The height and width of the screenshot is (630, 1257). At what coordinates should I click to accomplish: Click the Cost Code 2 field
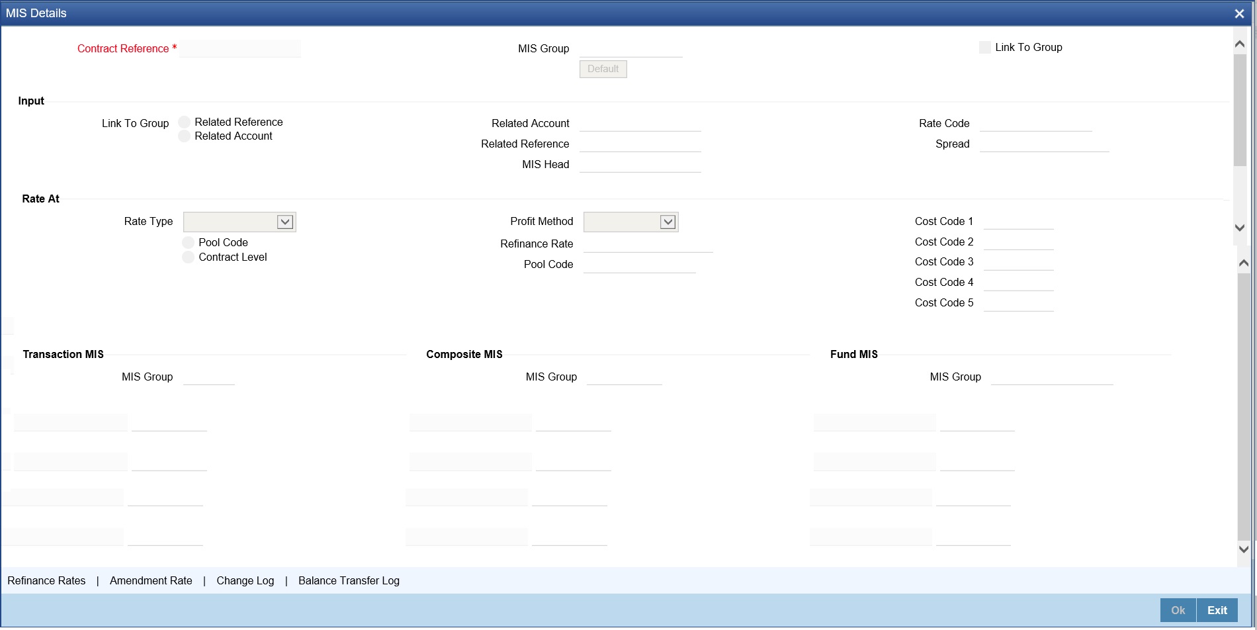[x=1019, y=242]
